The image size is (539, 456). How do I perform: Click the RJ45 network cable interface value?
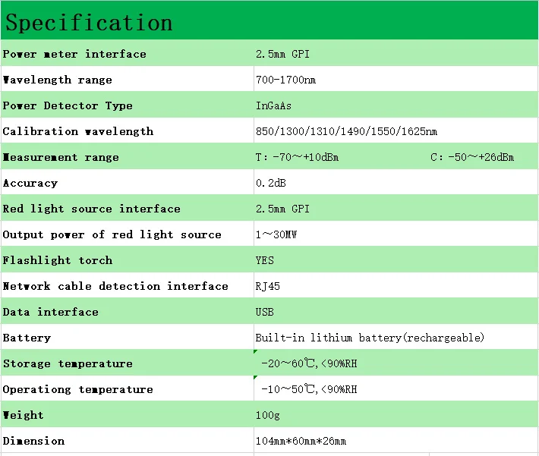point(267,286)
